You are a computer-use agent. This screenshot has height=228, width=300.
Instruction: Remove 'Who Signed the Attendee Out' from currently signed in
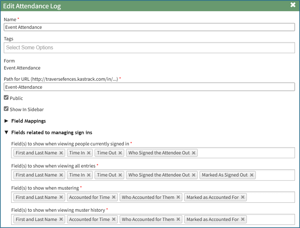[x=194, y=153]
